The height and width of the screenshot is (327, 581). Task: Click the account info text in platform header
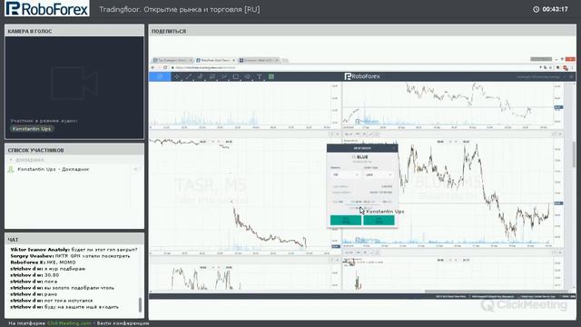tap(538, 76)
